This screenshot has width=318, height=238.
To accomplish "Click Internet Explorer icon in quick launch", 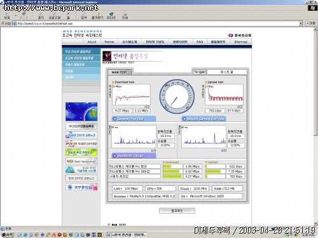I will coord(25,235).
